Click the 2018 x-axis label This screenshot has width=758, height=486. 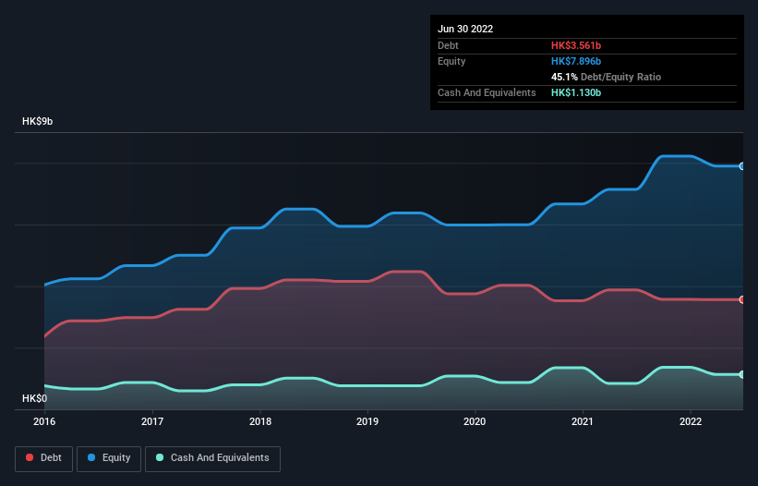[x=260, y=421]
